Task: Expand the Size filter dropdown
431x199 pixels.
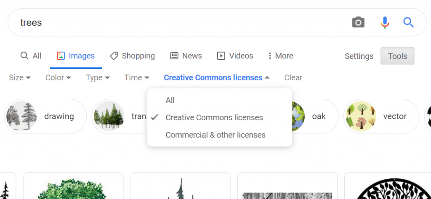Action: (x=19, y=78)
